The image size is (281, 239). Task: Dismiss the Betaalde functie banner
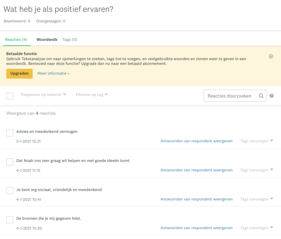tap(271, 56)
